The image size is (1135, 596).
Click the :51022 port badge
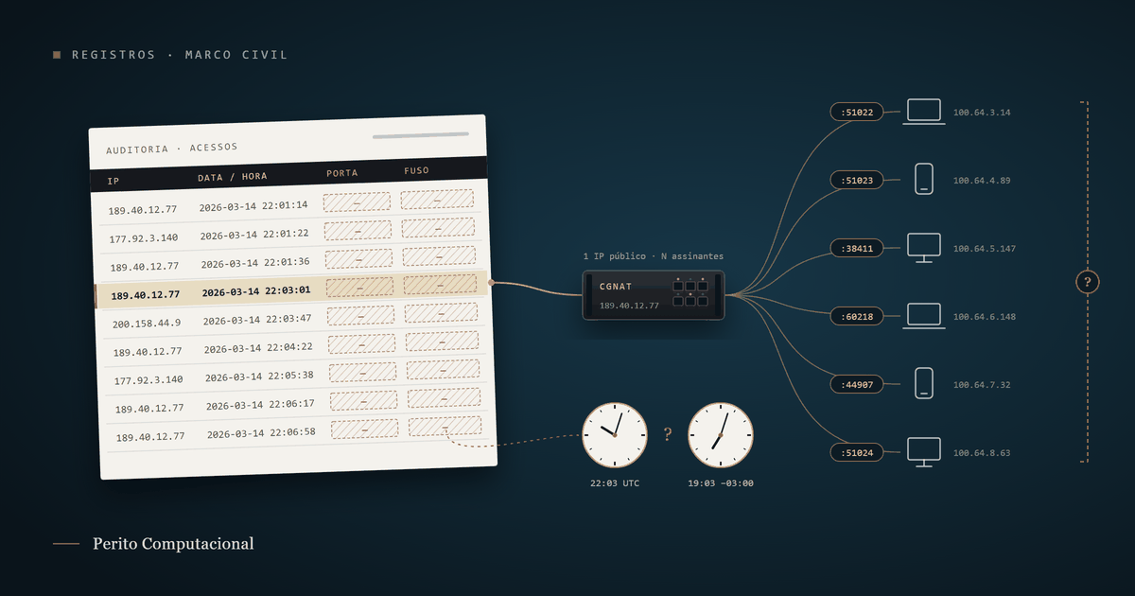(857, 112)
